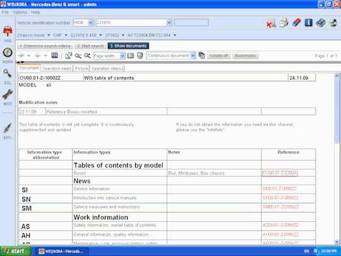This screenshot has height=256, width=341.
Task: Click the empty field beside the VIN dropdown
Action: pos(191,23)
